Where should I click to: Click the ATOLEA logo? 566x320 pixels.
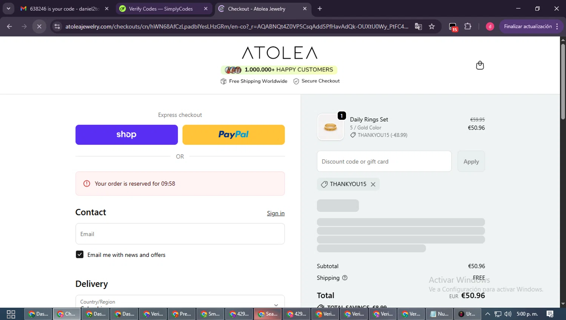[x=280, y=53]
